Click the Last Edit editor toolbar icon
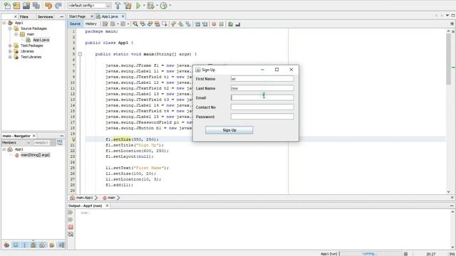 click(x=105, y=24)
